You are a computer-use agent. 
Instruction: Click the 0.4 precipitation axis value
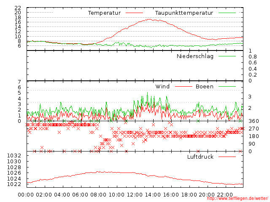pyautogui.click(x=253, y=69)
